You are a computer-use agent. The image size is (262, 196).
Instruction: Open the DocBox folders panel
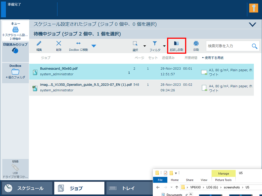click(x=15, y=73)
